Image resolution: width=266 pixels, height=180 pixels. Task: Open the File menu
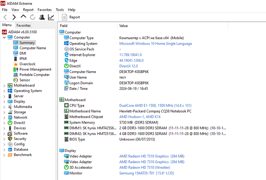[x=5, y=10]
